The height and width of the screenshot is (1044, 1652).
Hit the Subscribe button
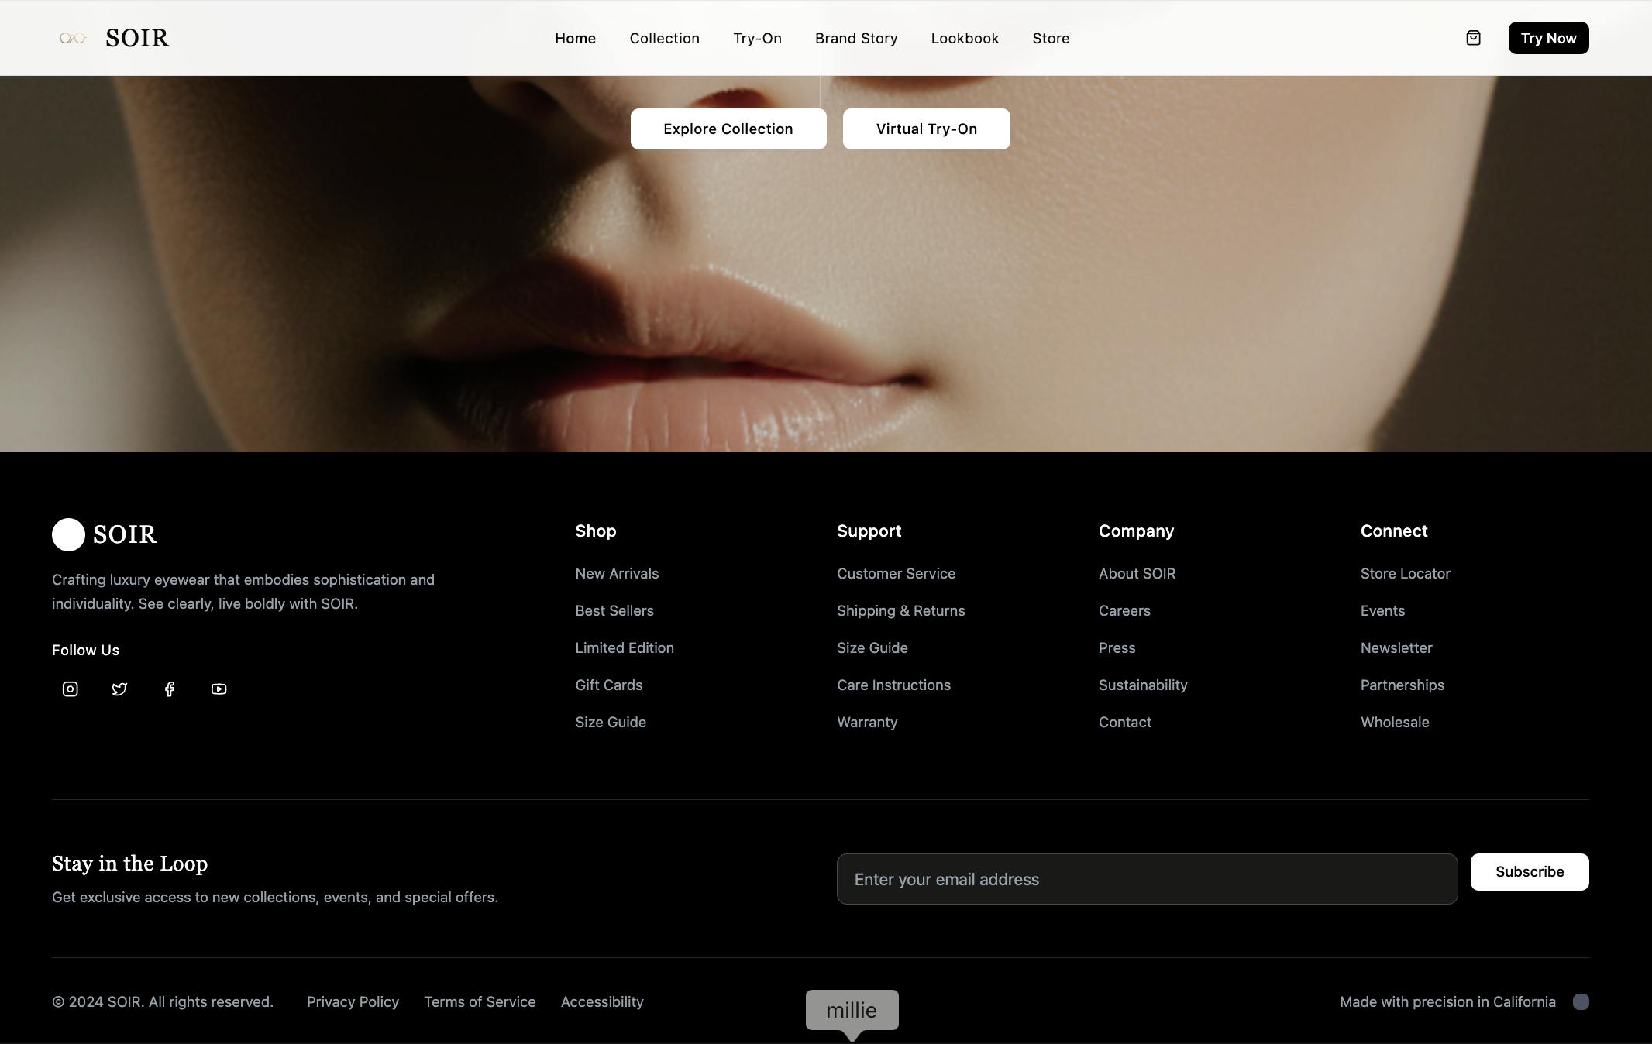[x=1529, y=871]
